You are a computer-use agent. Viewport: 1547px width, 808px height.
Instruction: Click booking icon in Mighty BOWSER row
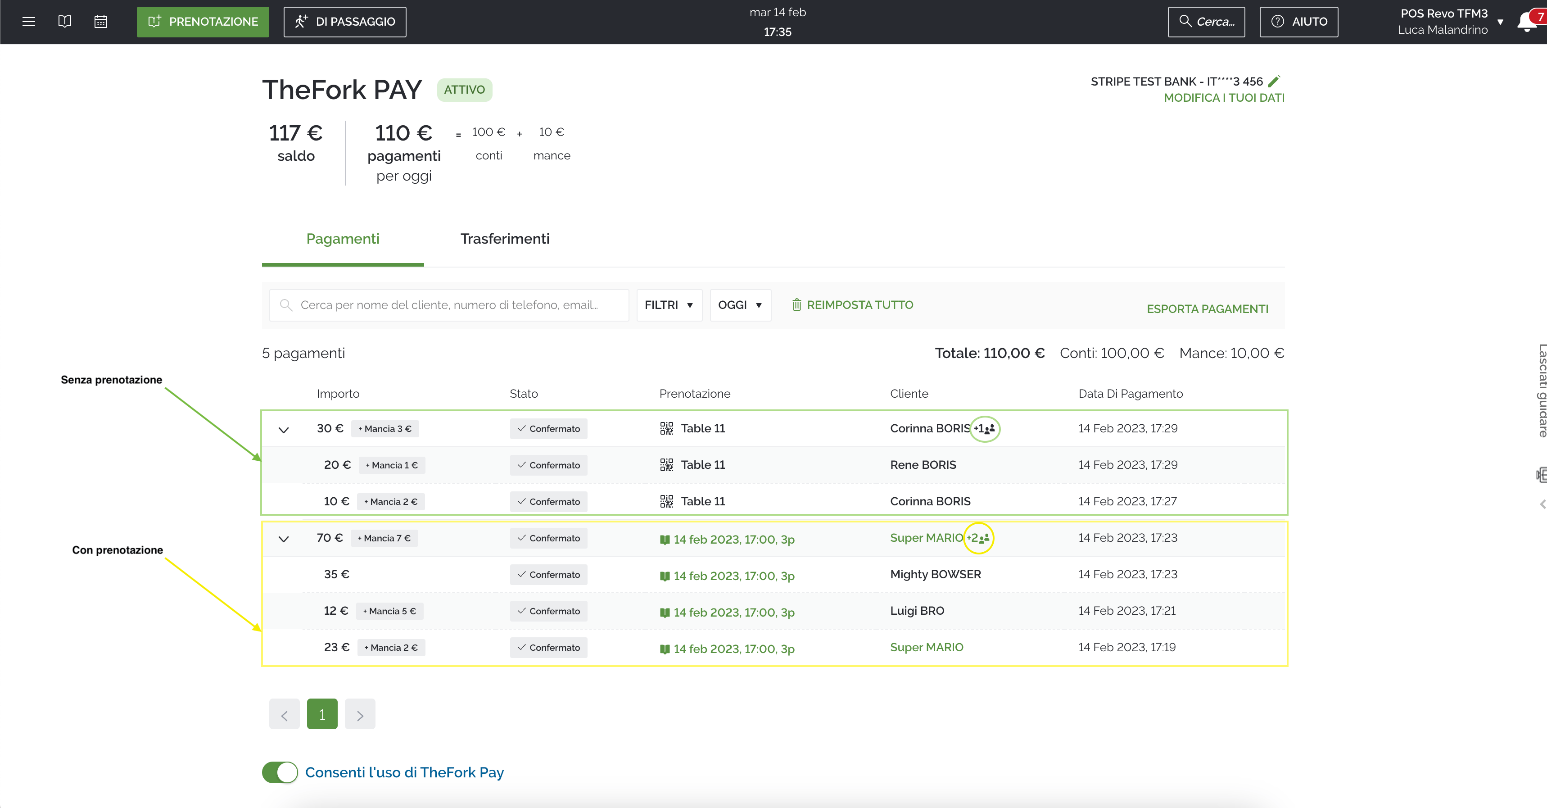click(x=665, y=576)
